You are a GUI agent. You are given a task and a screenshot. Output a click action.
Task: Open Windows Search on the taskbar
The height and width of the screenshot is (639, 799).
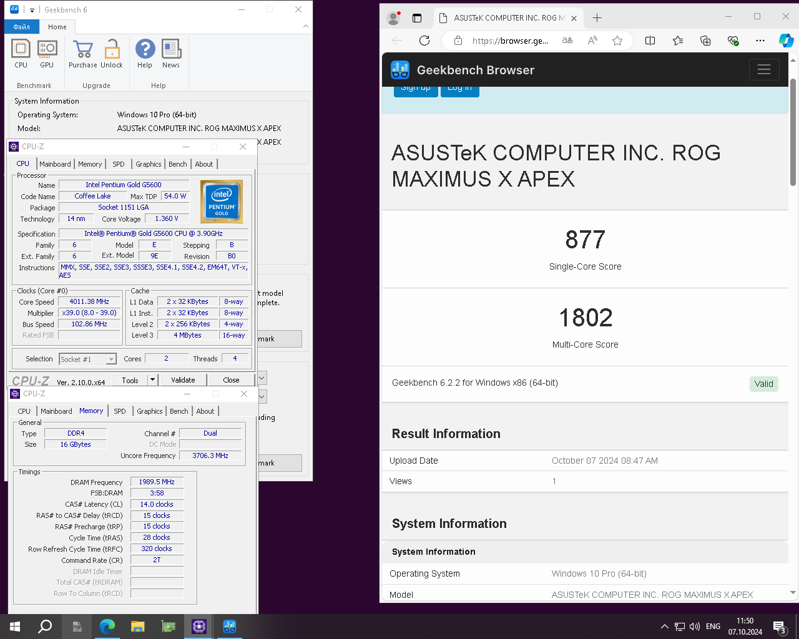(45, 627)
